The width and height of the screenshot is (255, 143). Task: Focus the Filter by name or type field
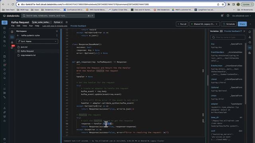[x=228, y=37]
